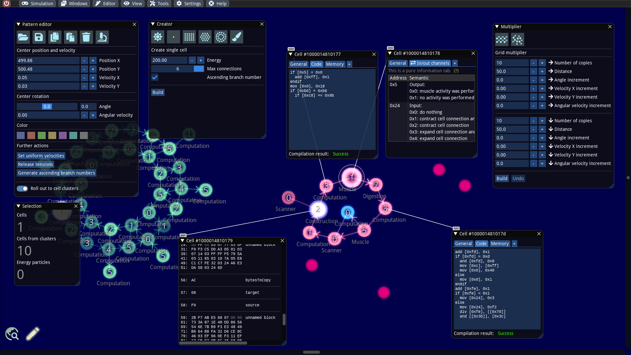Pick the purple color swatch
The width and height of the screenshot is (631, 355).
(63, 135)
